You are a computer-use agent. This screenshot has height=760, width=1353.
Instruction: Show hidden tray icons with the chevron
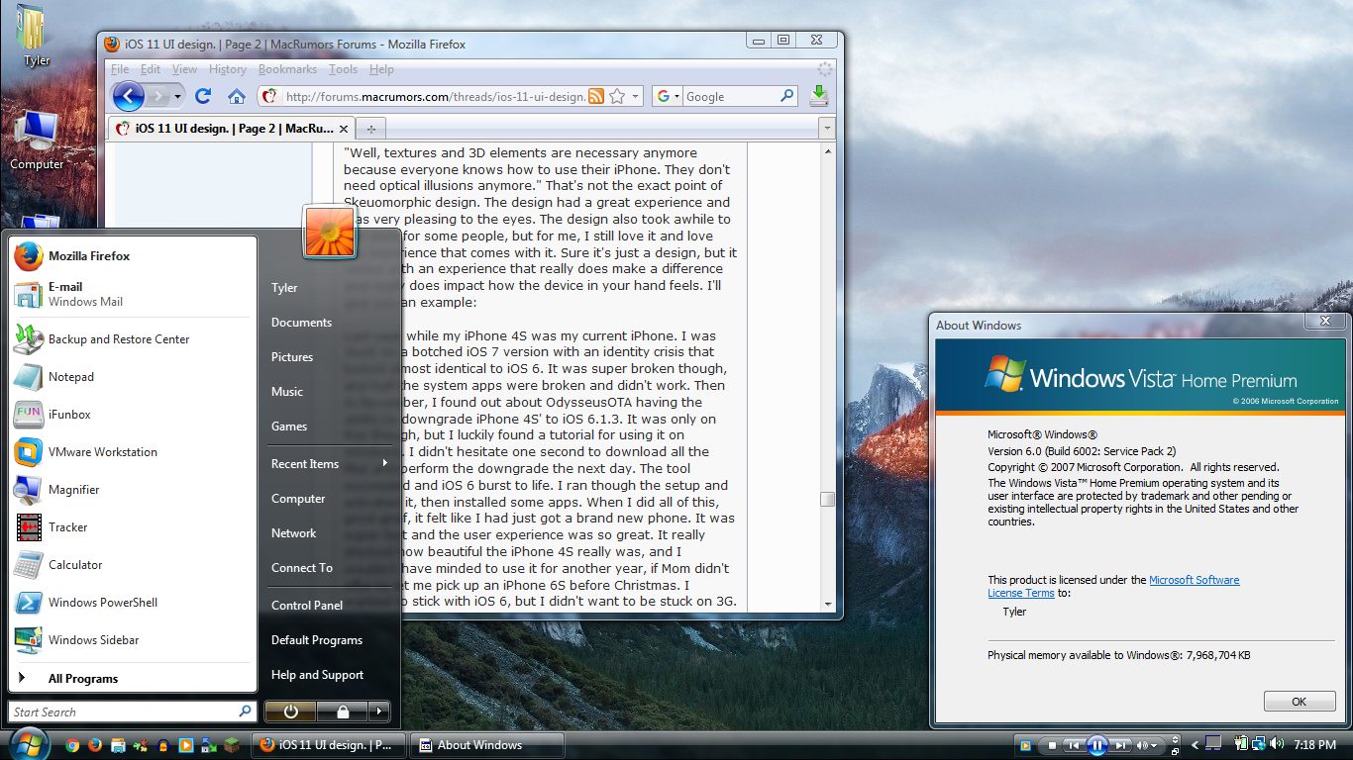1195,745
